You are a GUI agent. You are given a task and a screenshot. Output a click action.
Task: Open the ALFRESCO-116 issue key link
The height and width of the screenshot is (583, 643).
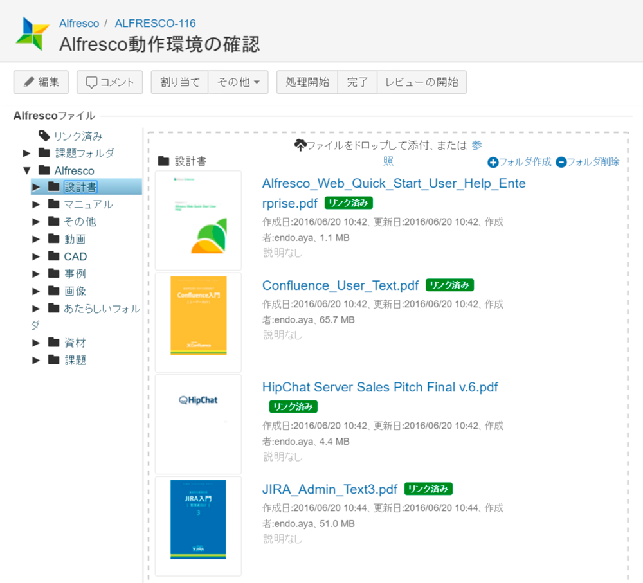coord(155,23)
